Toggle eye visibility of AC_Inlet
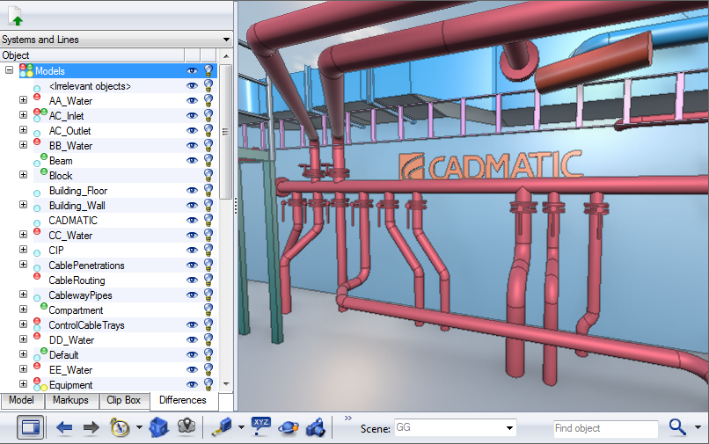Image resolution: width=709 pixels, height=444 pixels. [192, 116]
